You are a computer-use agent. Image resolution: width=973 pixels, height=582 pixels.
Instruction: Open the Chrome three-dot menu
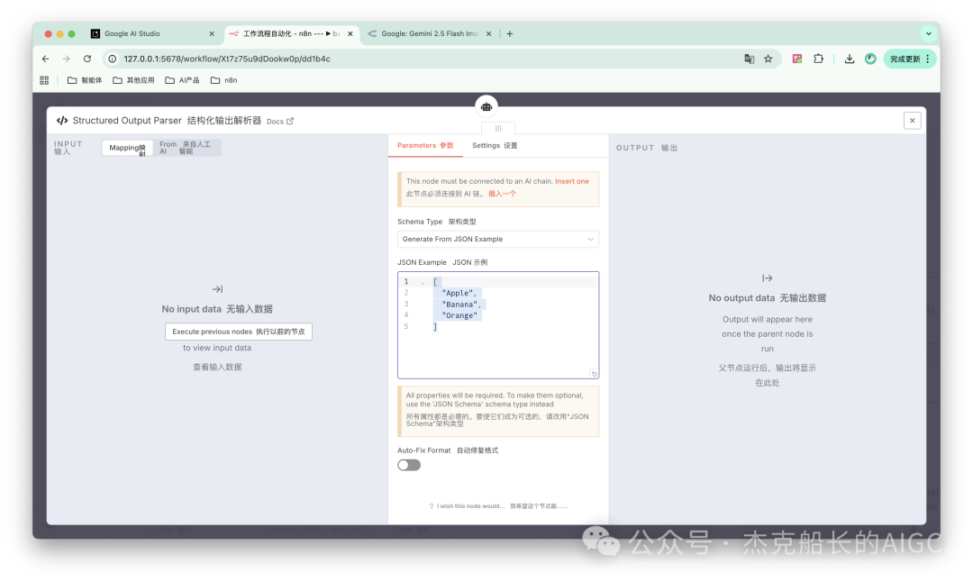click(x=928, y=59)
